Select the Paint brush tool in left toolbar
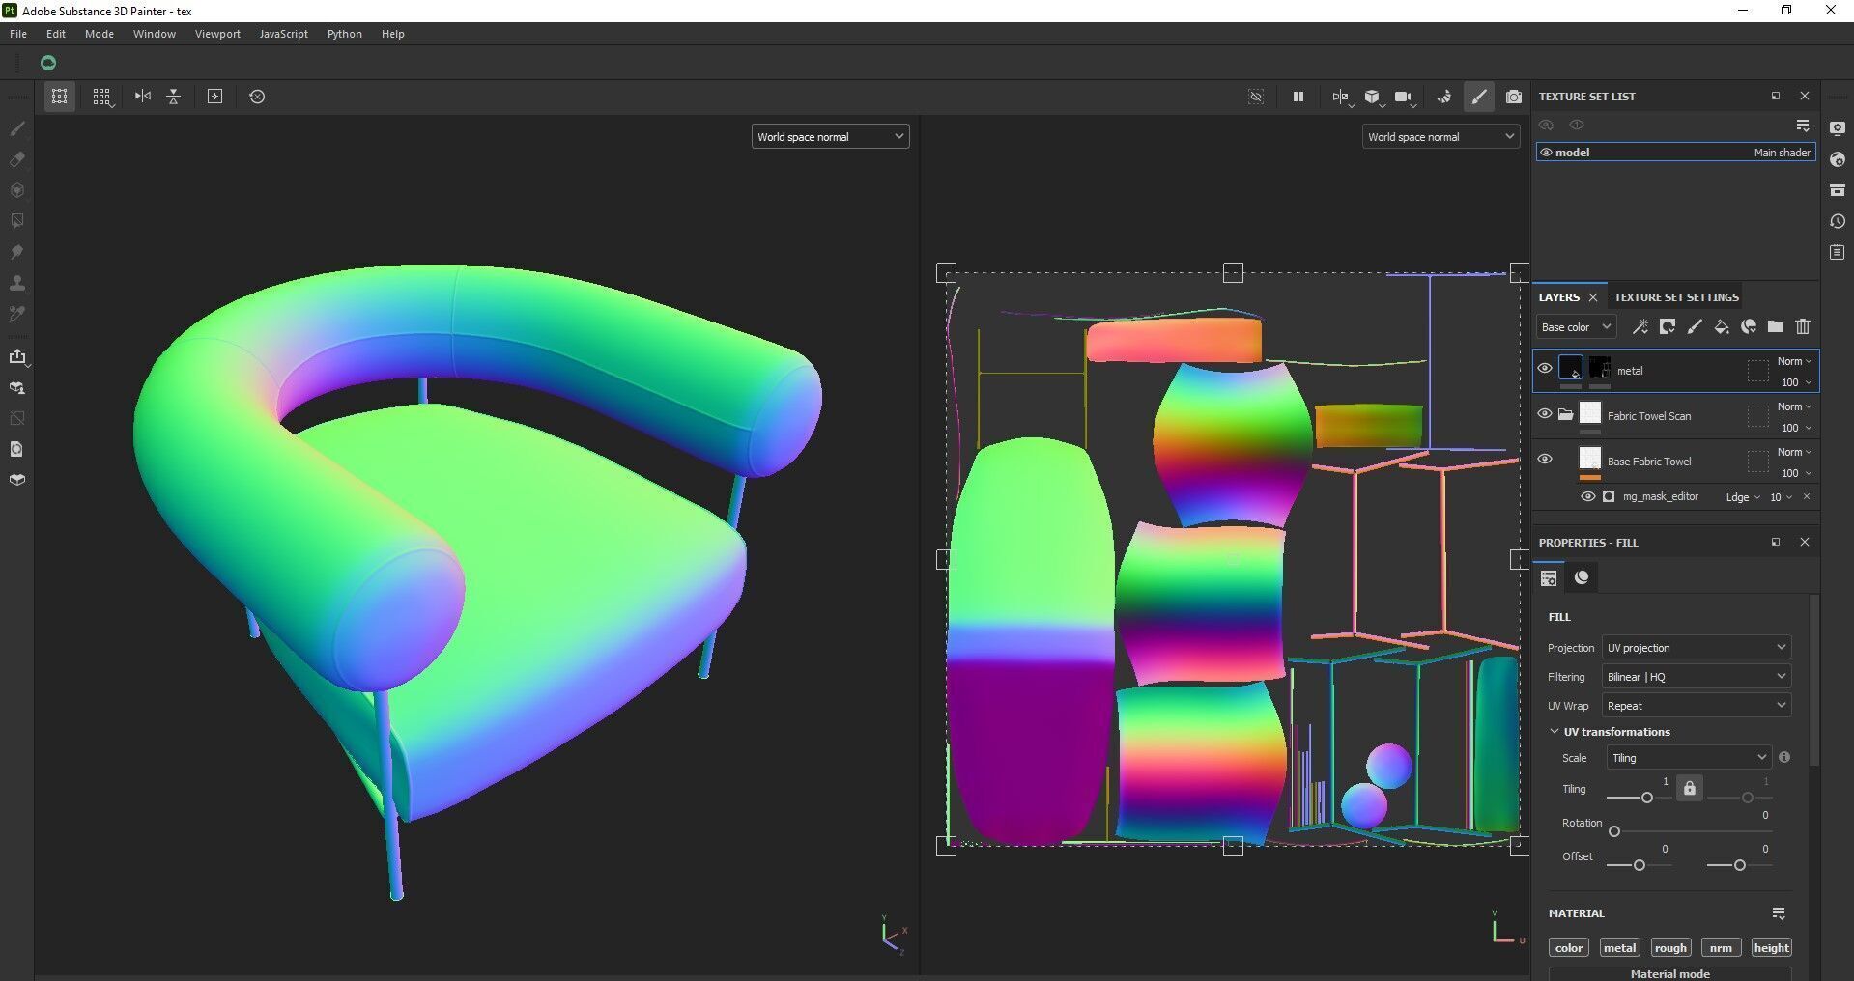 [x=17, y=128]
